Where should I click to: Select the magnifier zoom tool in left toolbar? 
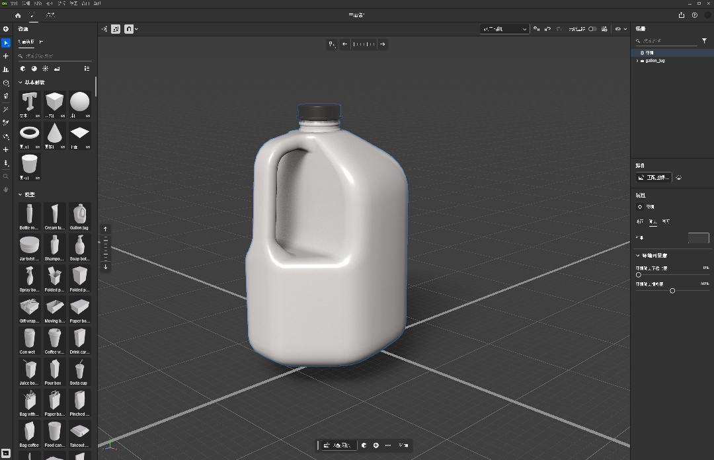tap(6, 176)
